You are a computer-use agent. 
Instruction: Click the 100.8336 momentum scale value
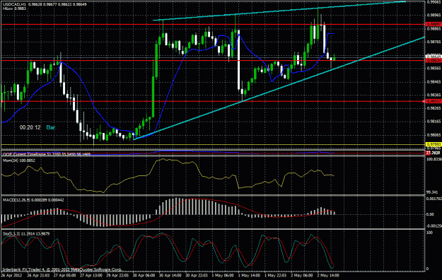pyautogui.click(x=434, y=159)
